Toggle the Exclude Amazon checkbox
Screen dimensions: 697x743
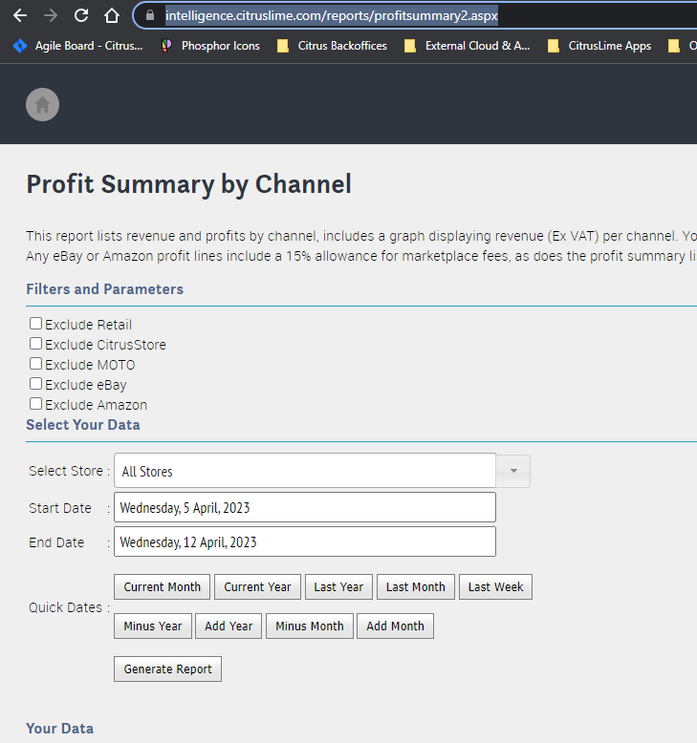tap(36, 404)
